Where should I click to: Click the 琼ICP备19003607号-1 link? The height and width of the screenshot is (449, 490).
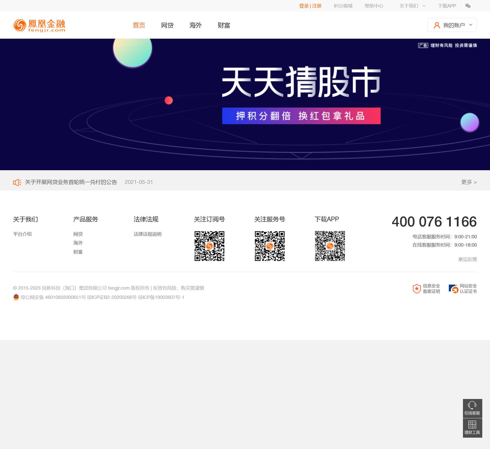coord(161,297)
